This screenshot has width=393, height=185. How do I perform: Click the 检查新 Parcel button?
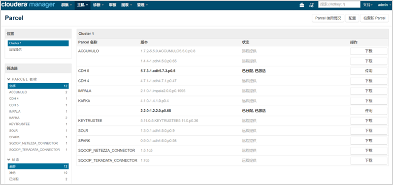(x=374, y=18)
